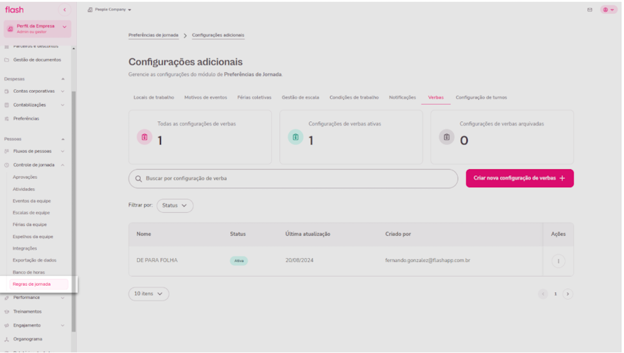The image size is (624, 353).
Task: Expand Contas corporativas chevron
Action: 62,91
